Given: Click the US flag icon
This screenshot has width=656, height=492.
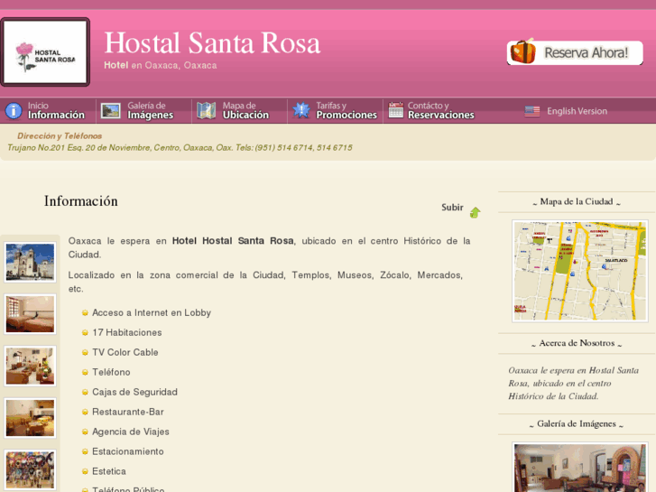Looking at the screenshot, I should 532,111.
